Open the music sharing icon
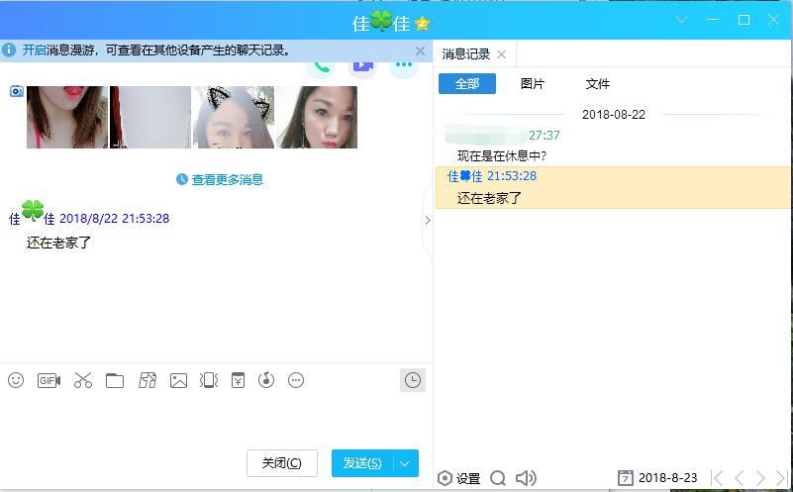 pos(265,380)
